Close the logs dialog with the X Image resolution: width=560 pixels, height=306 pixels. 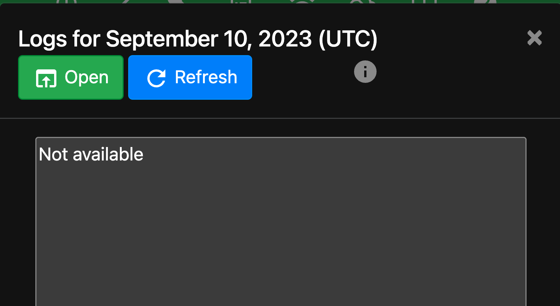[x=534, y=38]
